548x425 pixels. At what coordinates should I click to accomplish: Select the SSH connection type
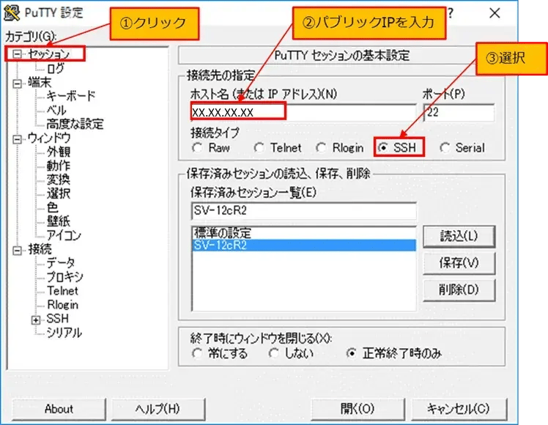383,148
